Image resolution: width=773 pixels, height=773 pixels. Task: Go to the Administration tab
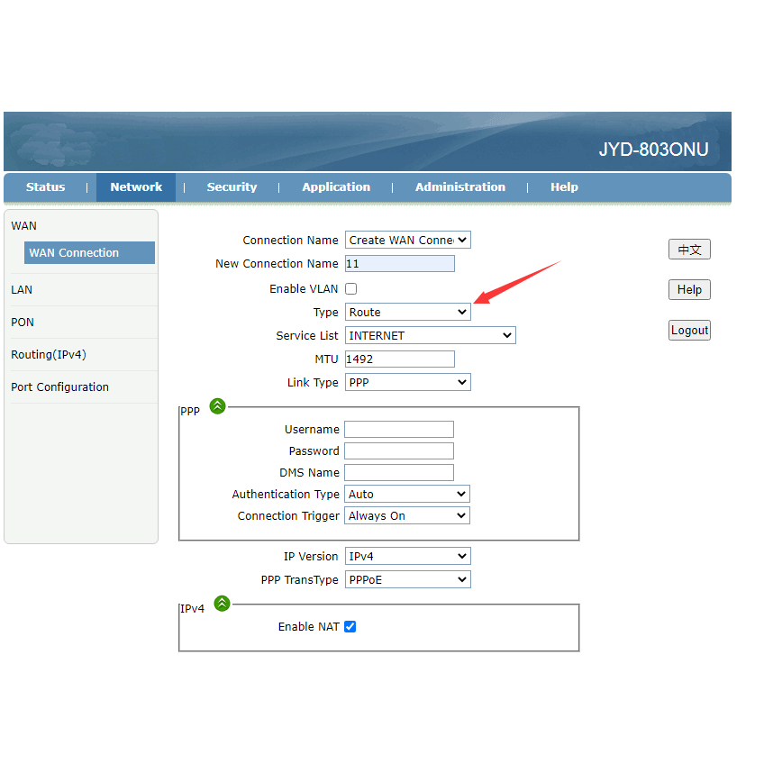click(459, 187)
